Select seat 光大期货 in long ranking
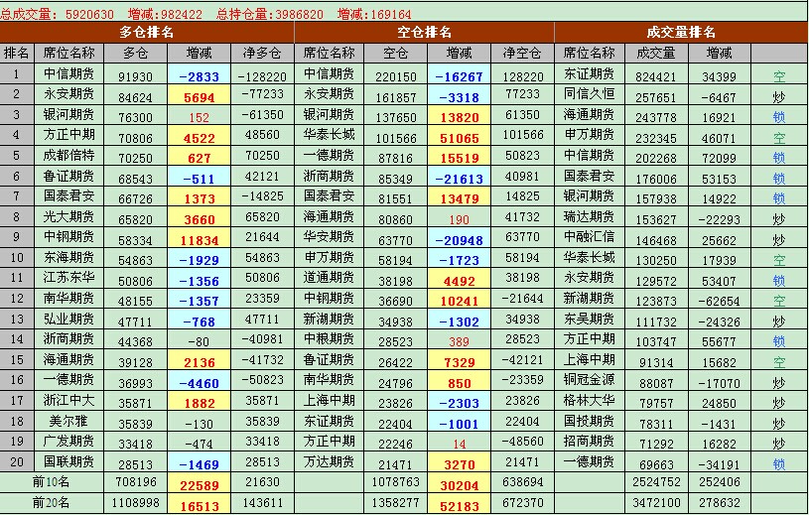This screenshot has height=515, width=809. click(68, 217)
